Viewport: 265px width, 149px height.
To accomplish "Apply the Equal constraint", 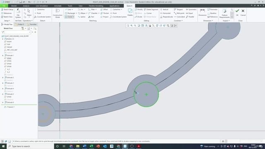I will (189, 13).
